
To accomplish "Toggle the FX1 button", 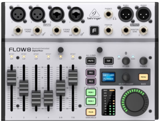I will [91, 73].
